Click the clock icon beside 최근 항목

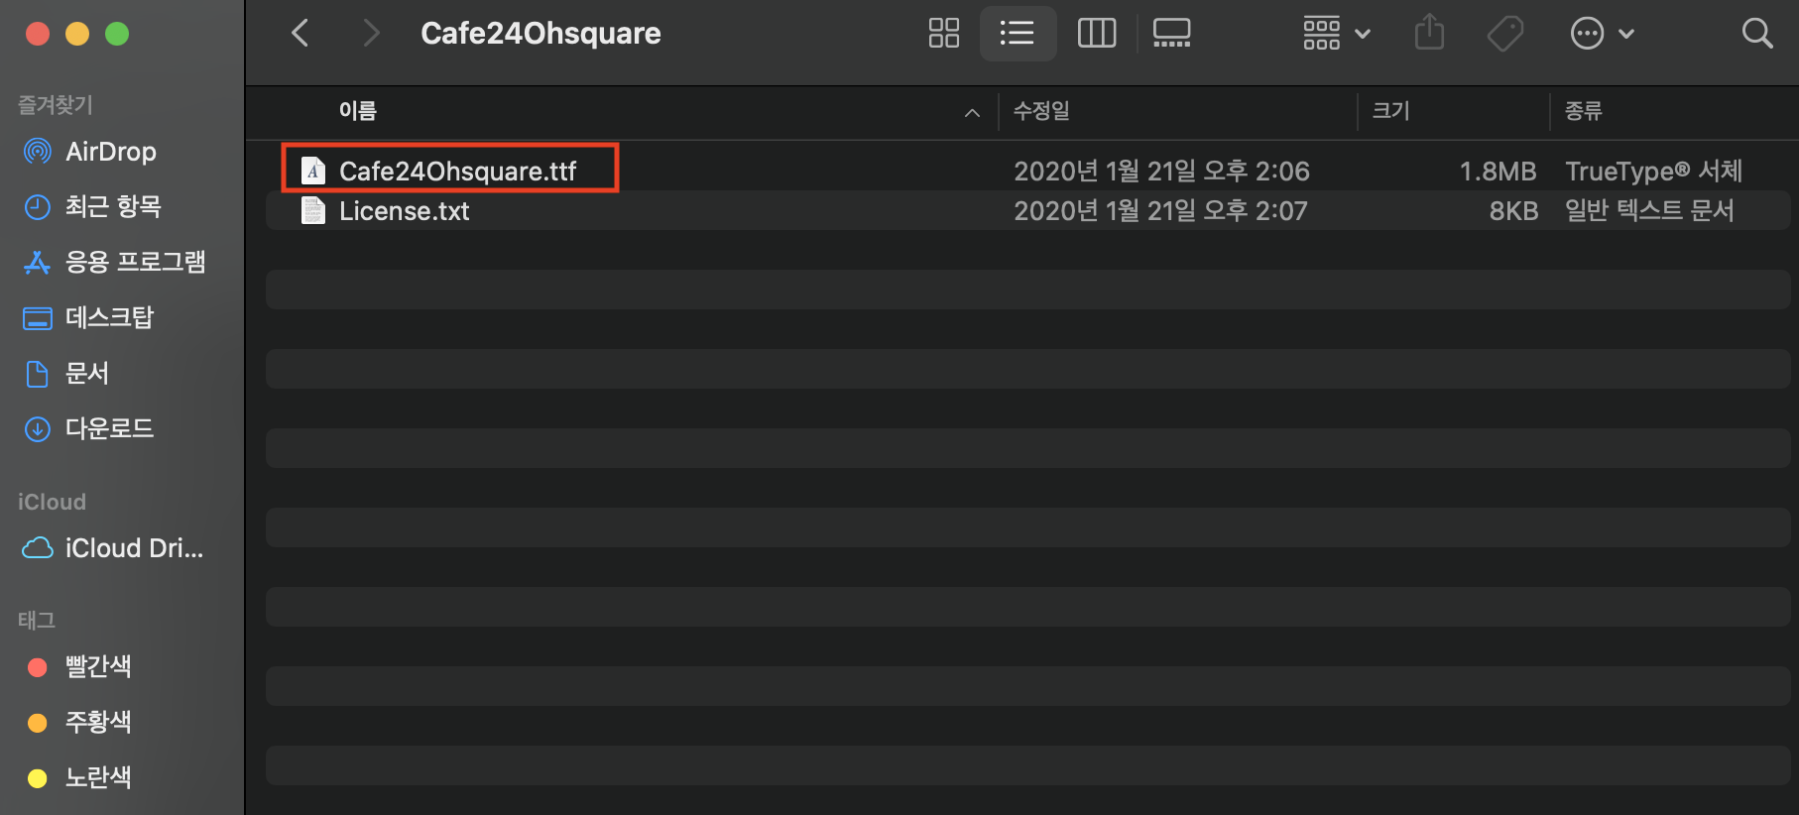click(38, 207)
